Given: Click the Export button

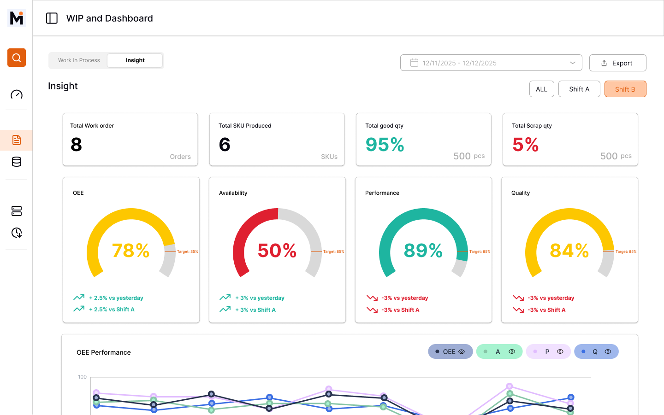Looking at the screenshot, I should coord(618,63).
